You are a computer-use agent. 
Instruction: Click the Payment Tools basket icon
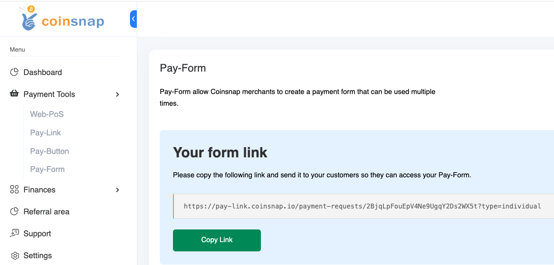point(14,94)
